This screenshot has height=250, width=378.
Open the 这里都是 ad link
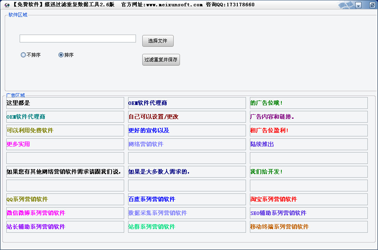[65, 103]
